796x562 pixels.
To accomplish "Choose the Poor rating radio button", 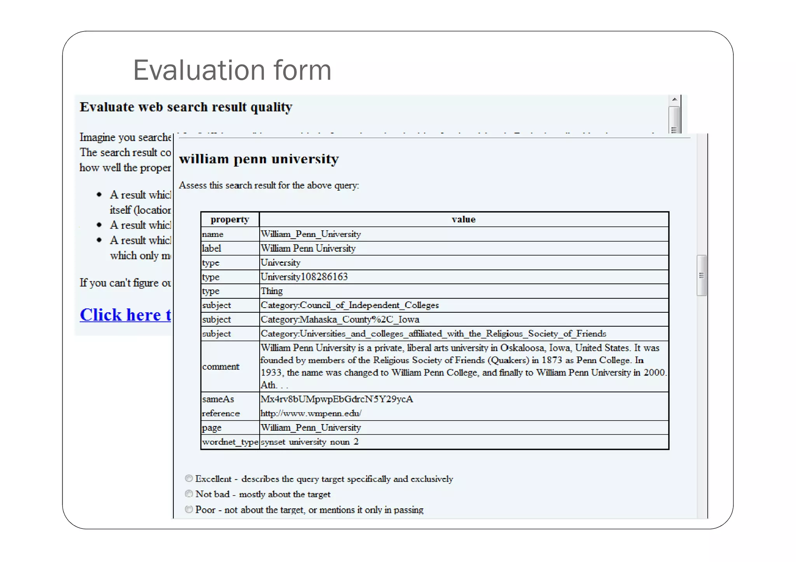I will click(189, 509).
